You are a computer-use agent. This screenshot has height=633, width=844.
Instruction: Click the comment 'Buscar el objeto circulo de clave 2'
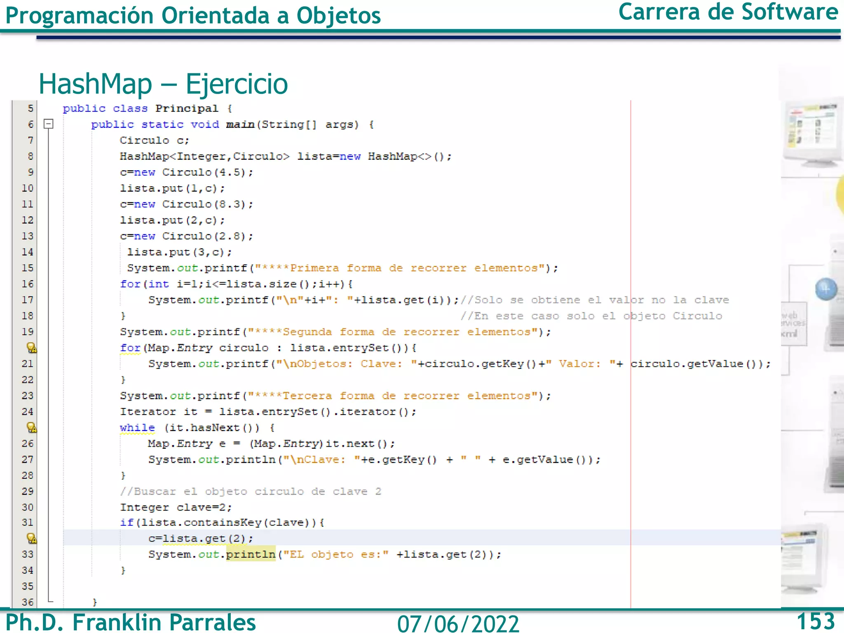tap(251, 492)
